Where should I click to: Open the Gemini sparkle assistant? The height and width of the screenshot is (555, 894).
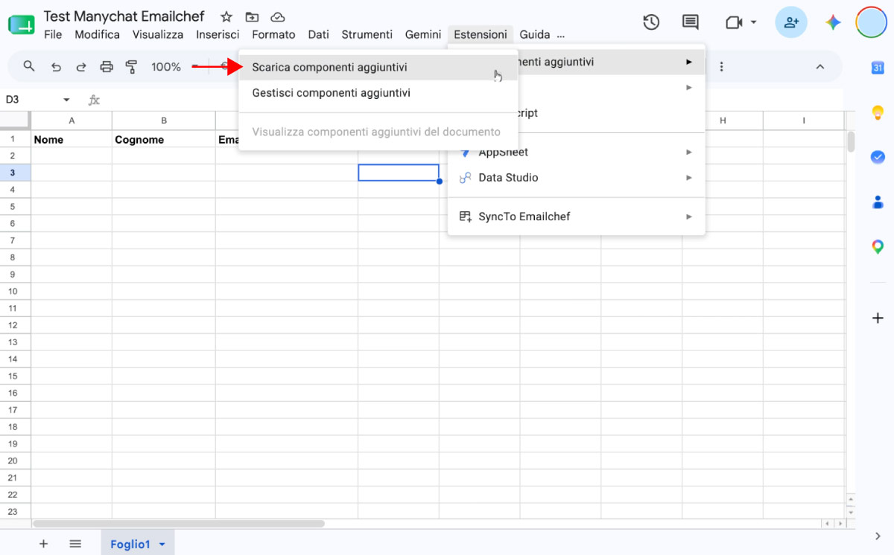833,22
